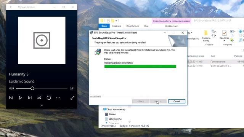Click the history icon in the Открыть group
Image resolution: width=244 pixels, height=137 pixels.
(232, 40)
